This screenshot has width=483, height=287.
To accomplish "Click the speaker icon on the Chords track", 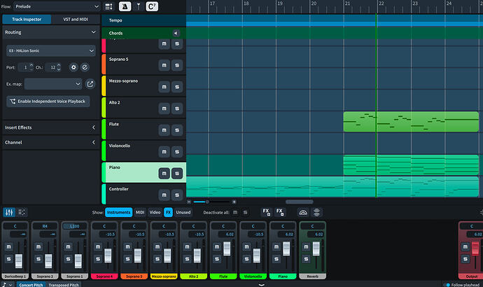I will pyautogui.click(x=176, y=34).
